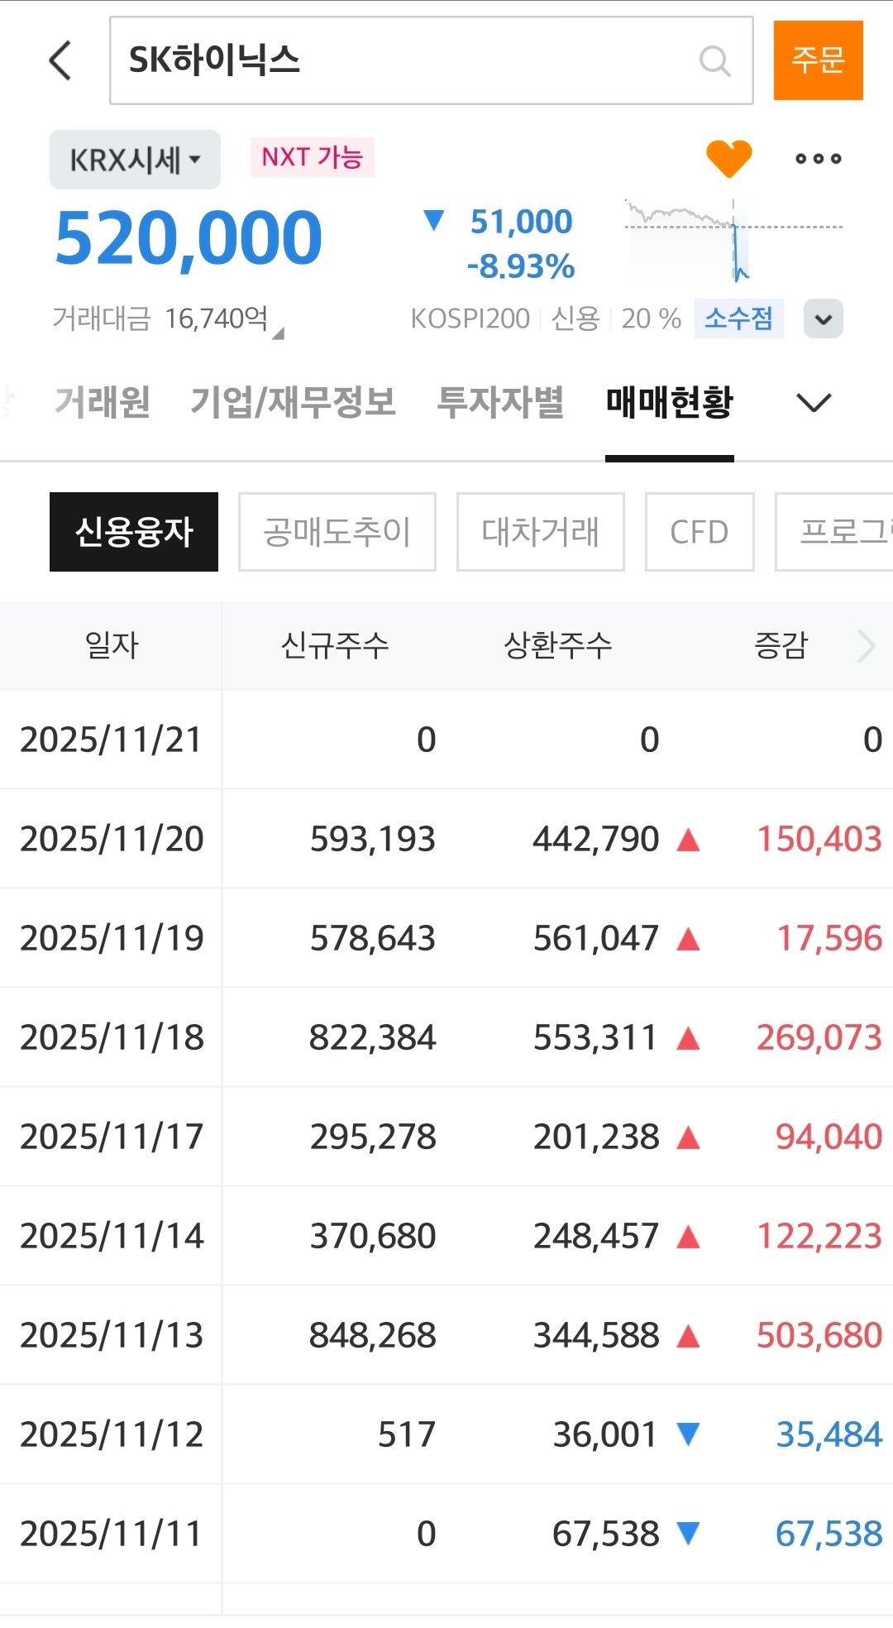Click the SK하이닉스 search input field
This screenshot has height=1628, width=893.
[x=432, y=60]
